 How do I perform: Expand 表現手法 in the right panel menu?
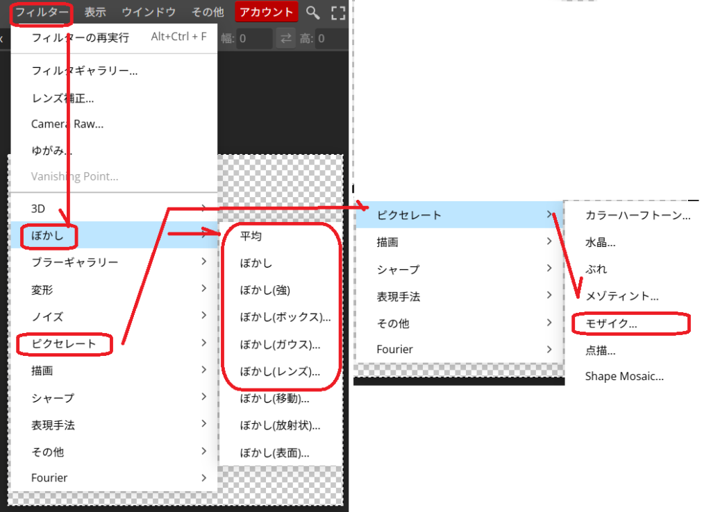pyautogui.click(x=460, y=296)
